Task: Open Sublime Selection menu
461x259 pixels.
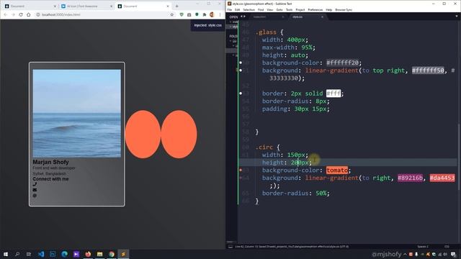Action: pos(249,9)
